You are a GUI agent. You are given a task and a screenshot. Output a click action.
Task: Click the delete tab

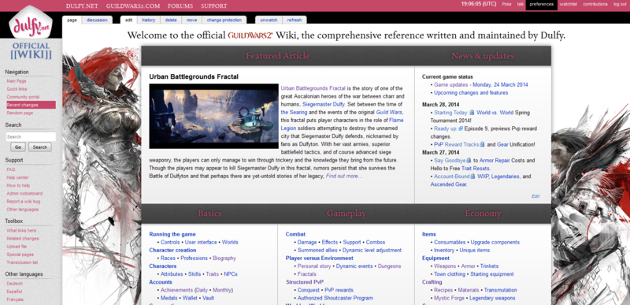click(x=170, y=20)
